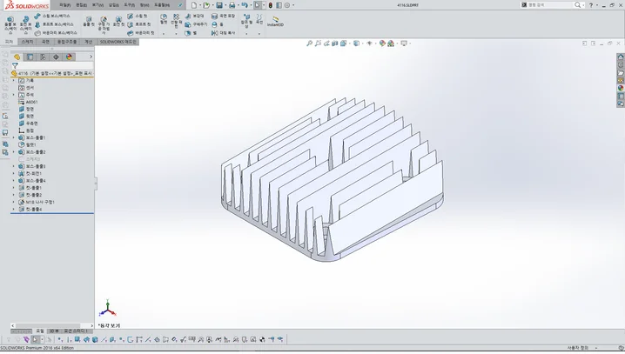This screenshot has height=354, width=625.
Task: Open the ConfigurationManager tab icon
Action: pos(43,57)
